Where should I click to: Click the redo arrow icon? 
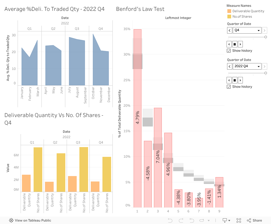(181, 220)
